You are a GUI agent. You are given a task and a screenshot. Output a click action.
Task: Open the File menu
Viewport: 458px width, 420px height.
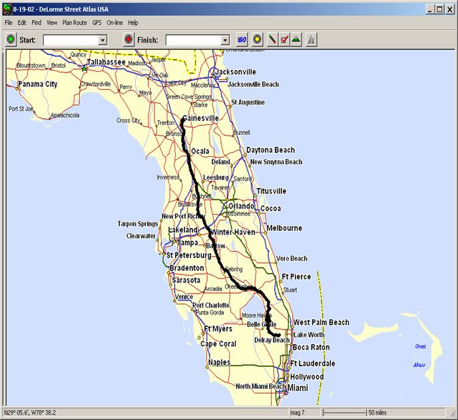(x=9, y=23)
